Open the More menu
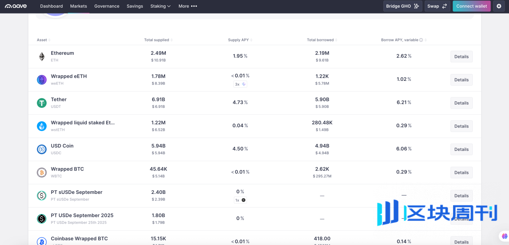The image size is (509, 245). 188,6
